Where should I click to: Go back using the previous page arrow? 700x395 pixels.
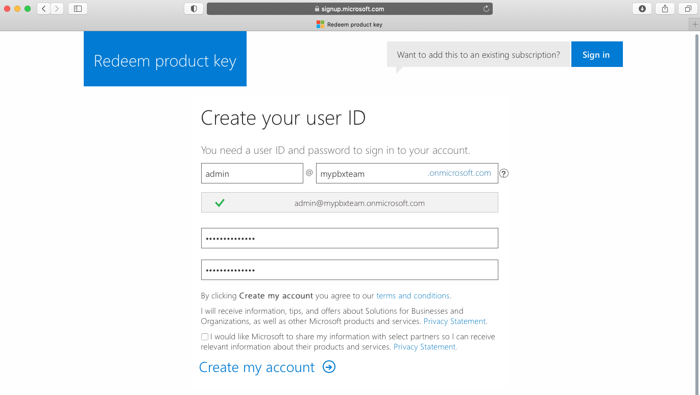click(x=43, y=8)
